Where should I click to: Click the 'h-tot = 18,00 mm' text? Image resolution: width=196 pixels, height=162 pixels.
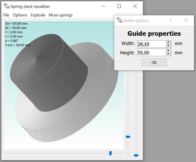(x=18, y=45)
